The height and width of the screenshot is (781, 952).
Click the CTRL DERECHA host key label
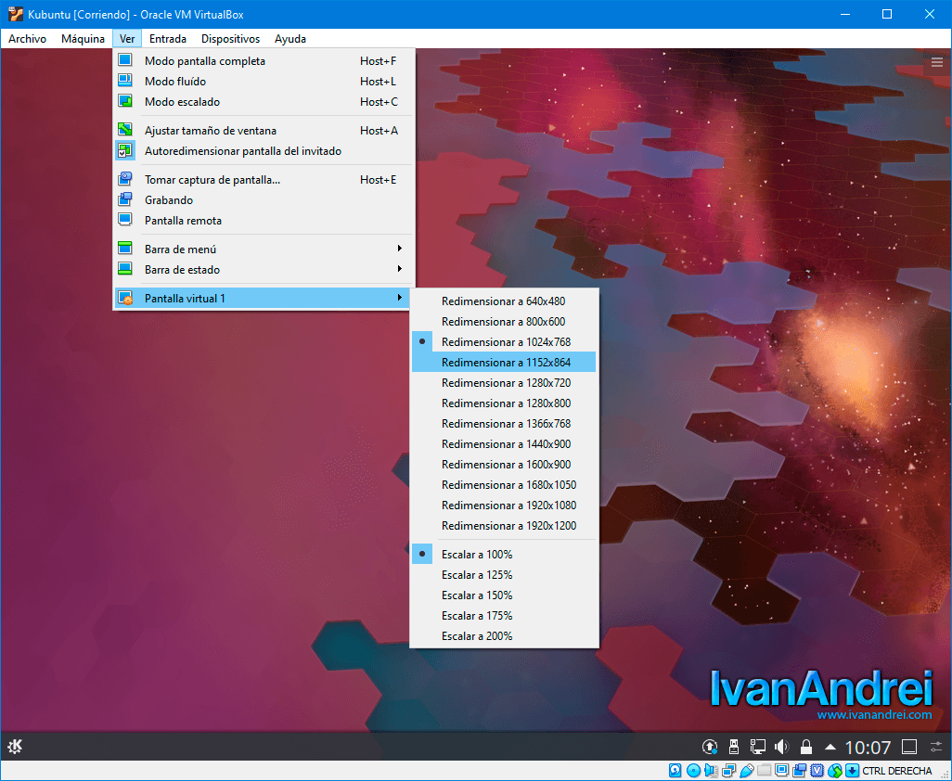[x=896, y=771]
